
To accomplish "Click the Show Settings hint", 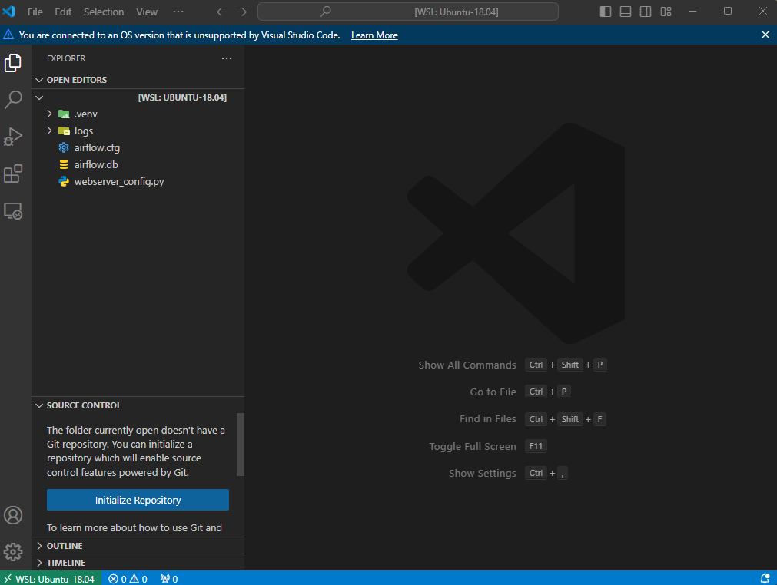I will (x=482, y=473).
